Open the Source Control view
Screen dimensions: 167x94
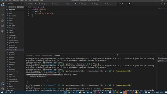[x=3, y=15]
